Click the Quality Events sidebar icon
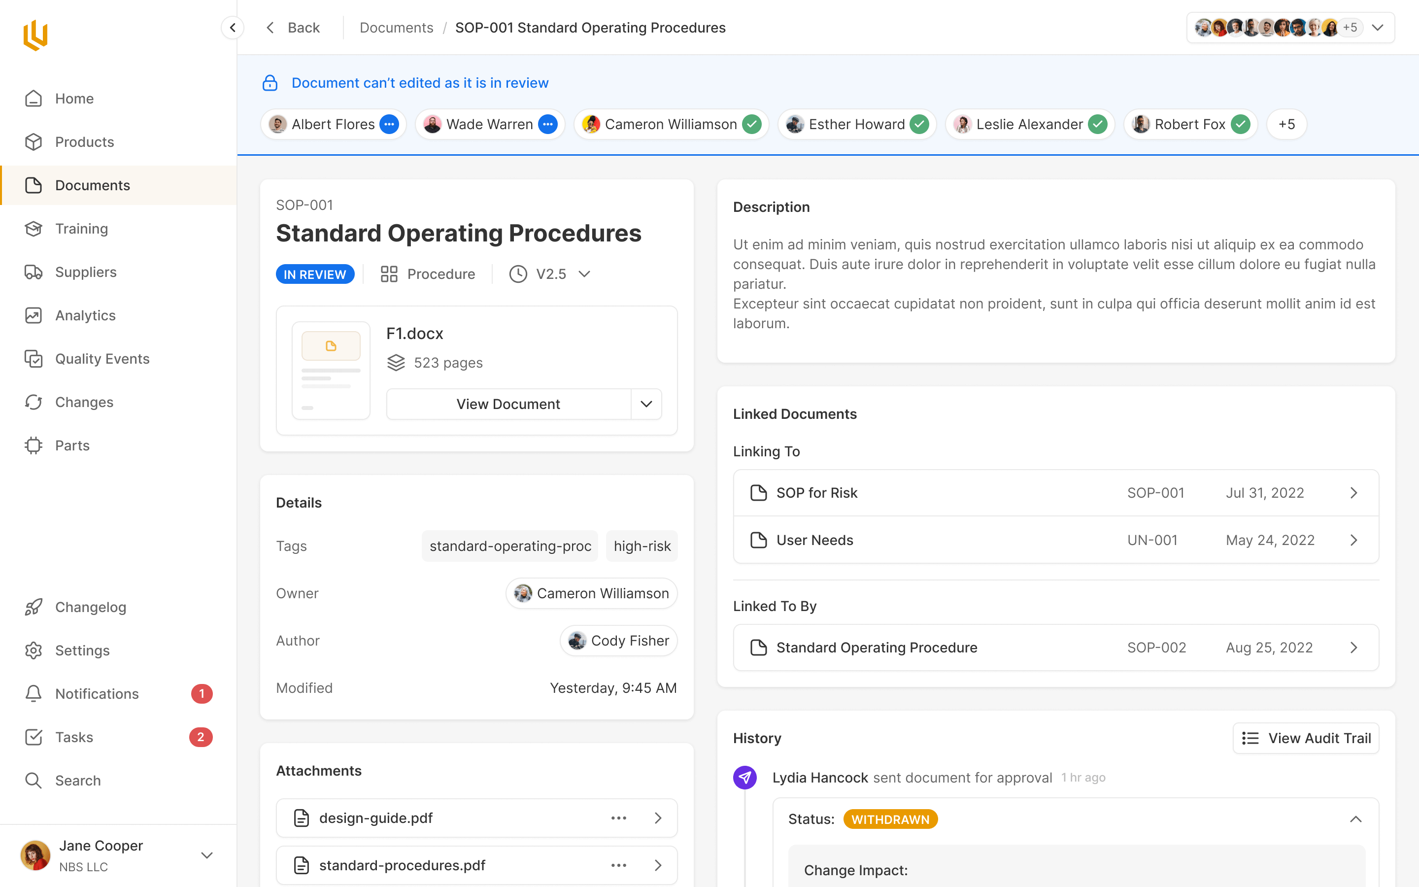Image resolution: width=1419 pixels, height=887 pixels. (x=34, y=358)
